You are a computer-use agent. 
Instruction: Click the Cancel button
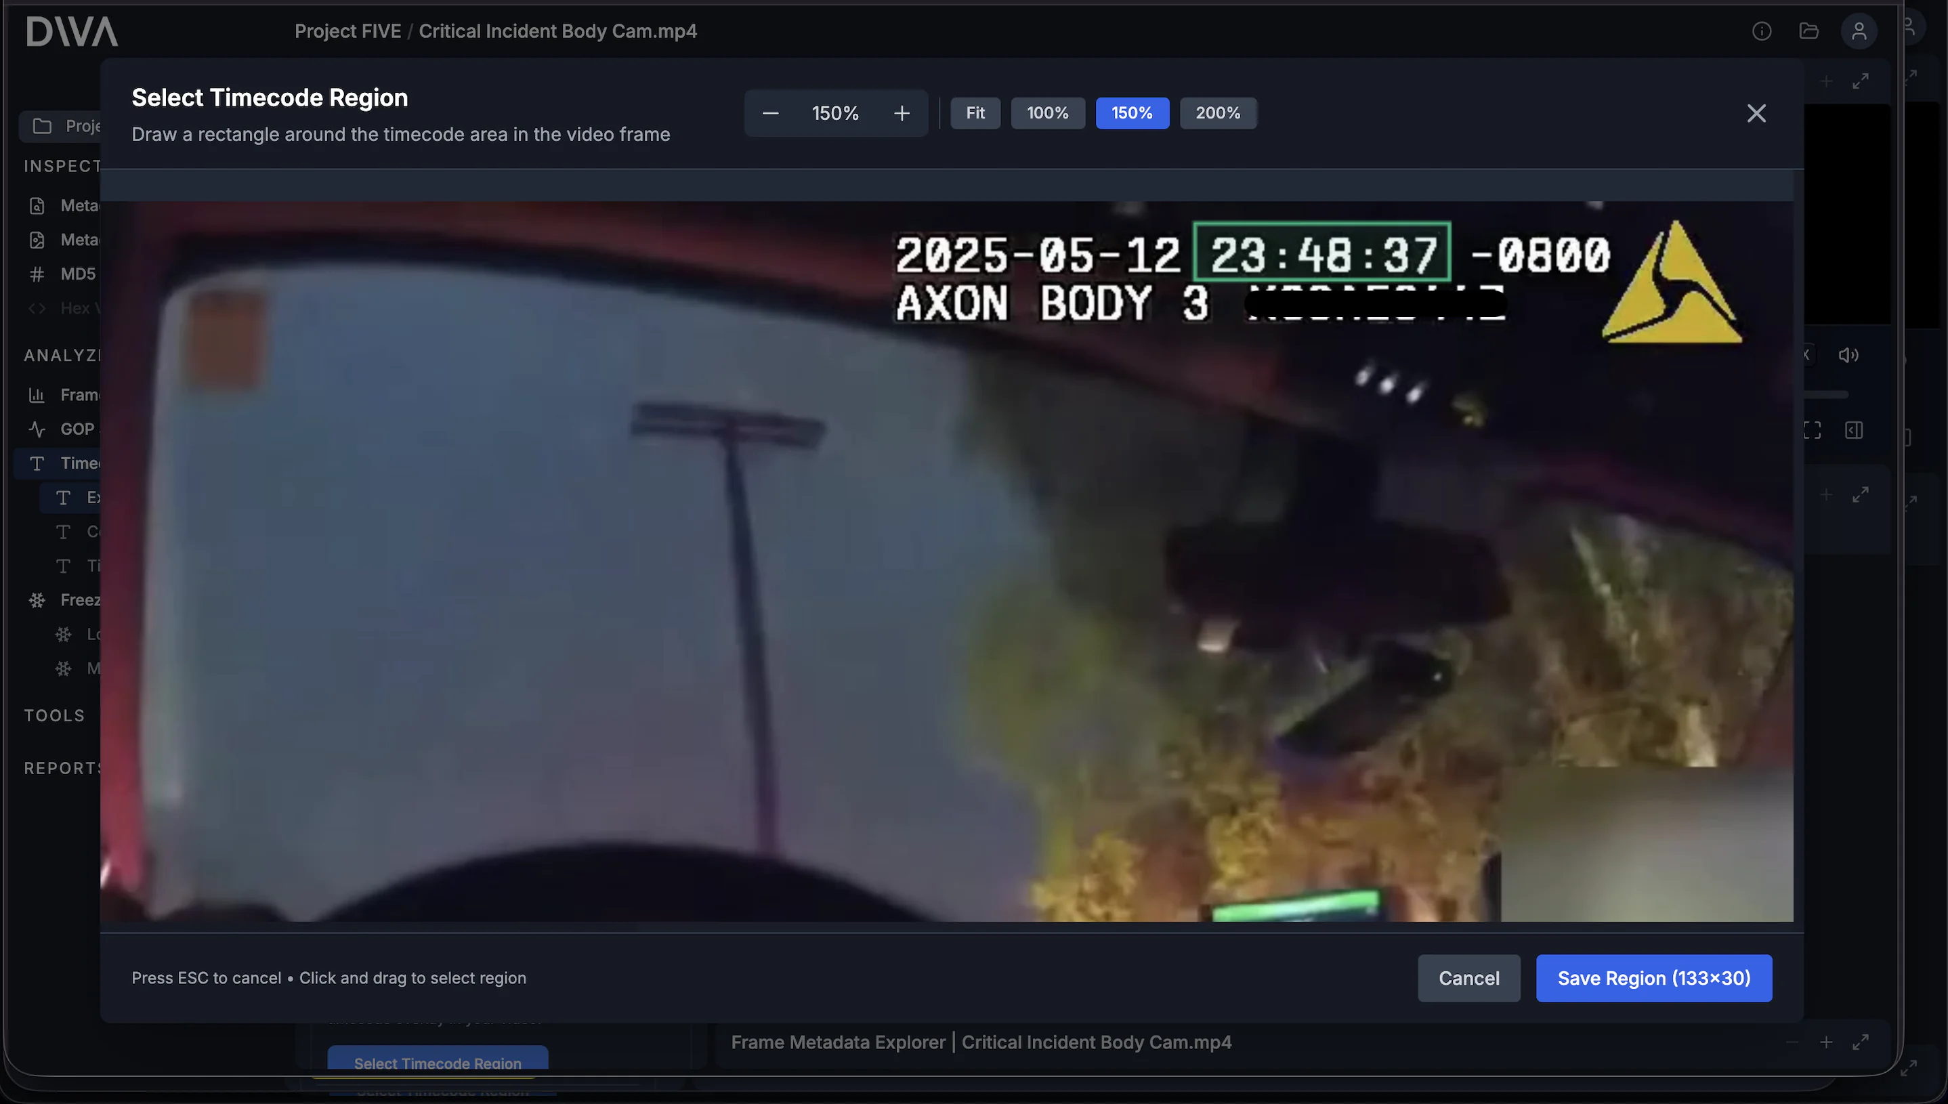click(1468, 978)
